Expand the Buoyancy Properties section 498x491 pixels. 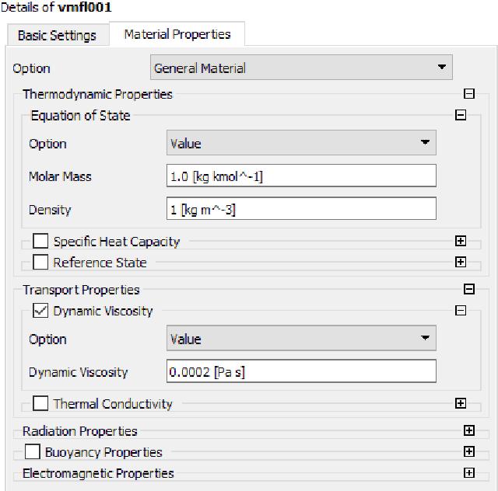click(468, 451)
